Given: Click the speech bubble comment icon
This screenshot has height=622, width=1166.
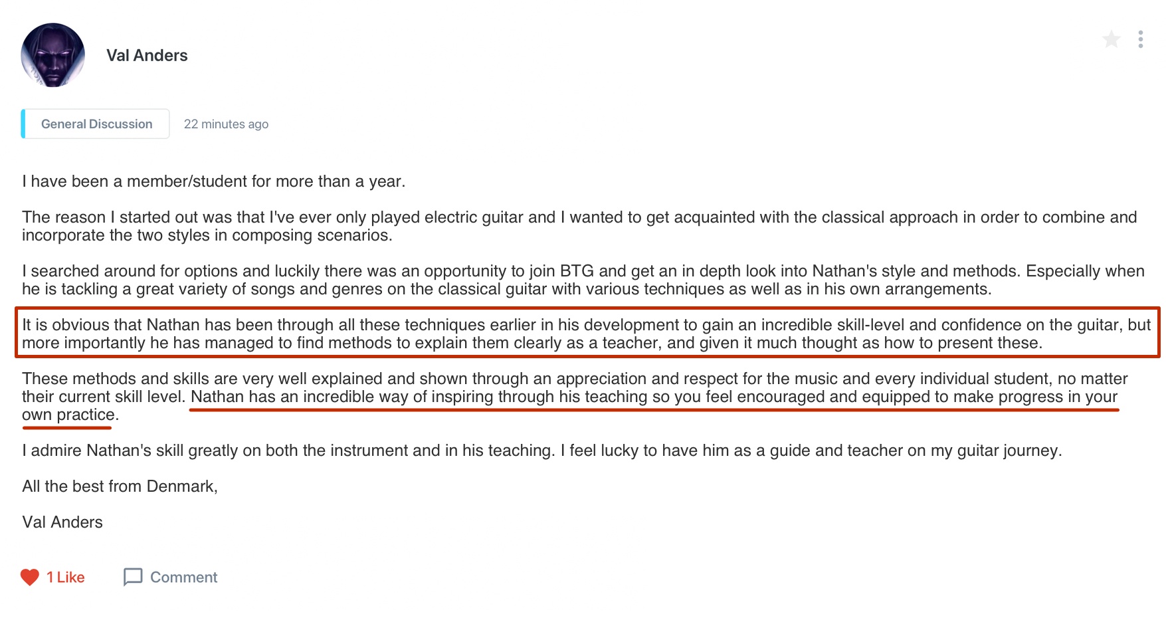Looking at the screenshot, I should click(x=133, y=577).
